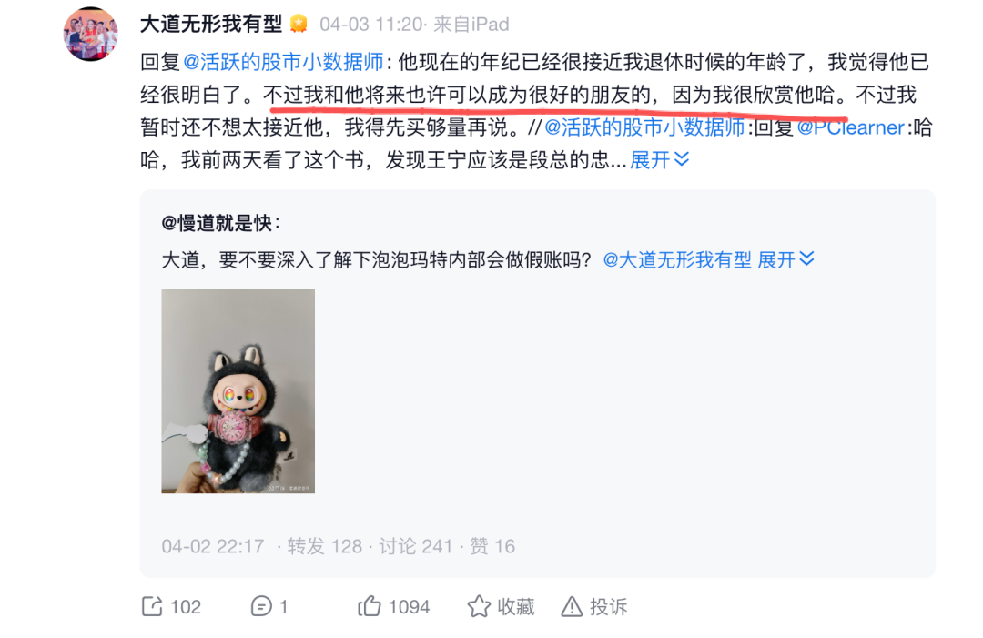Open the 讨论 241 discussion count
The width and height of the screenshot is (983, 638).
[x=416, y=546]
